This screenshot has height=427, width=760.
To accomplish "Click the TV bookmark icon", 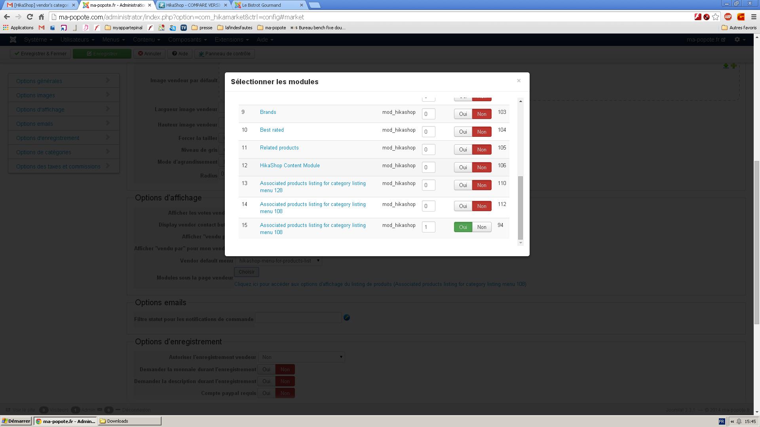I will point(184,28).
